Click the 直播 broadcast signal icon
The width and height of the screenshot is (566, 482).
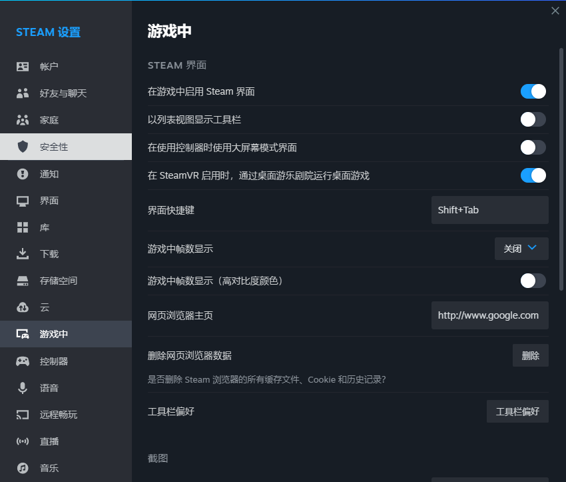(x=23, y=441)
